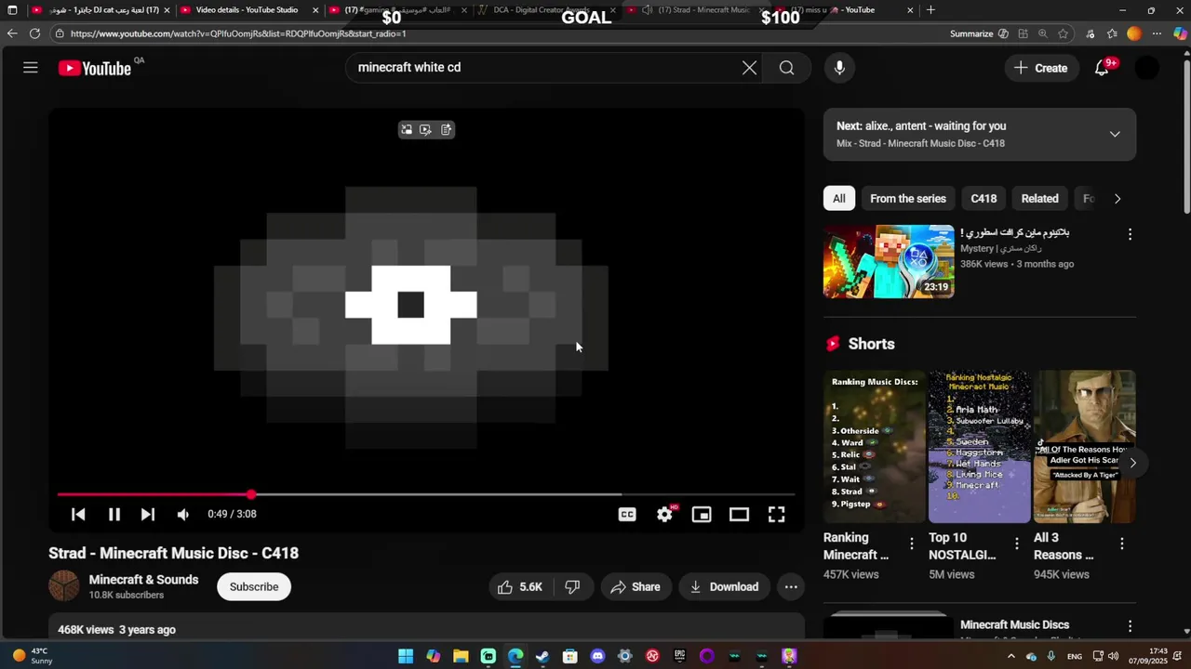Open options for Top 10 NOSTALGI short
1191x669 pixels.
pos(1017,544)
